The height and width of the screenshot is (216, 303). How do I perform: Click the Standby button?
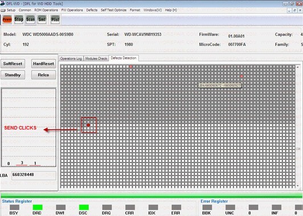coord(13,75)
